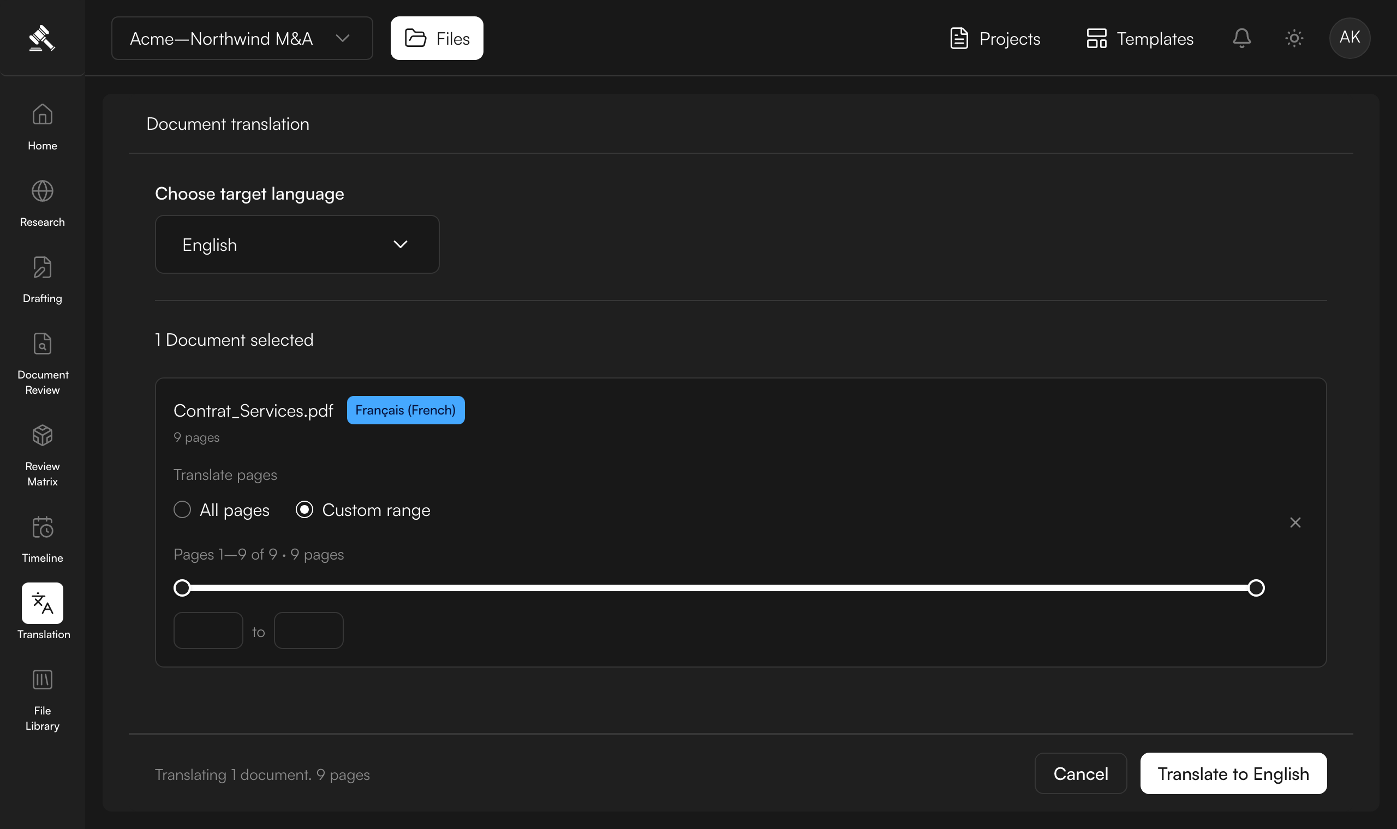1397x829 pixels.
Task: Click the page range slider track
Action: [719, 588]
